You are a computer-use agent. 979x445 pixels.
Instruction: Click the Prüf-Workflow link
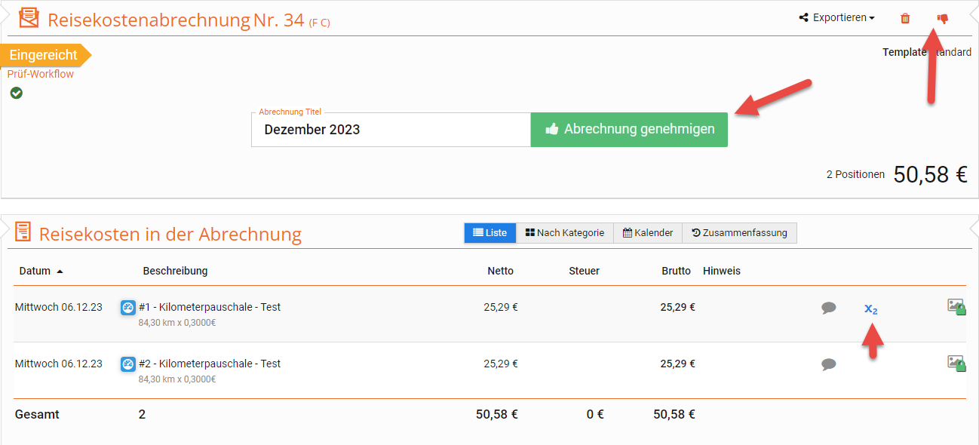tap(41, 74)
